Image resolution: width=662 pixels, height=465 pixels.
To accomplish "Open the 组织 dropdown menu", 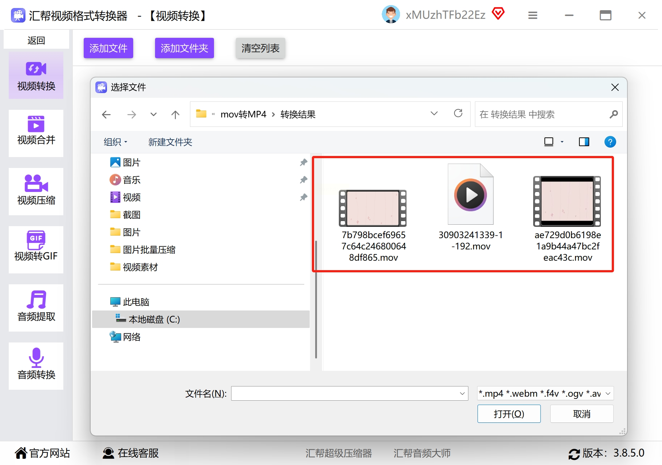I will click(116, 142).
